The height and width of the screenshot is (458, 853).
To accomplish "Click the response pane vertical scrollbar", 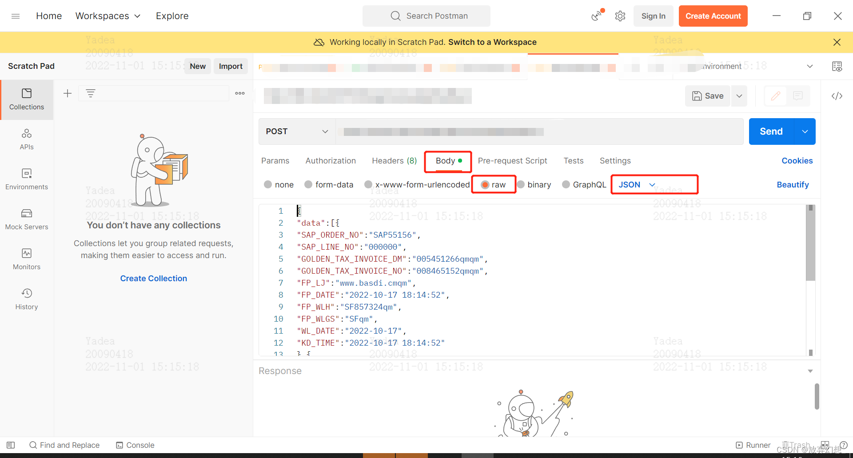I will [817, 397].
